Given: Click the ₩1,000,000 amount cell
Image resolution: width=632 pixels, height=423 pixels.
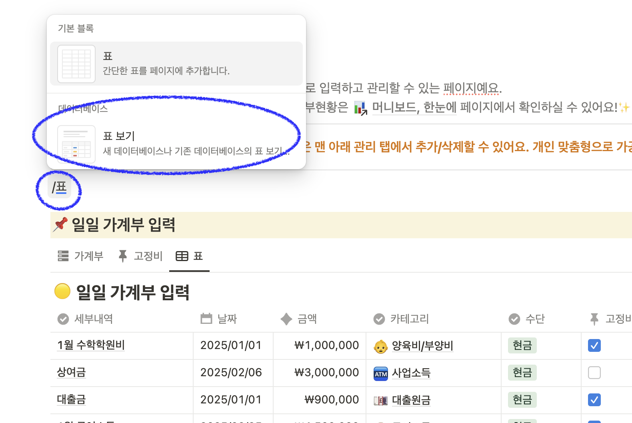Looking at the screenshot, I should point(320,345).
